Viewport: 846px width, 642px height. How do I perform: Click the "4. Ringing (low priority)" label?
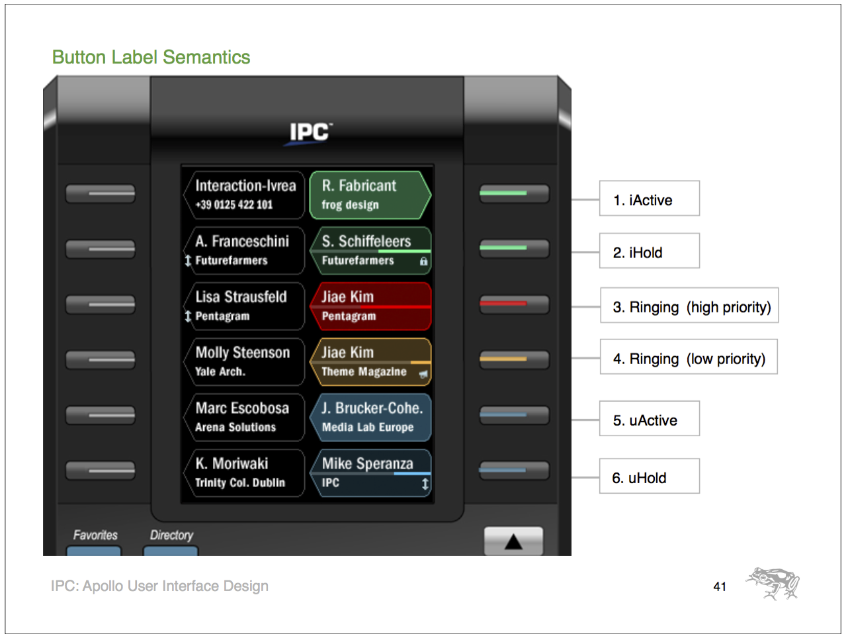click(x=689, y=357)
